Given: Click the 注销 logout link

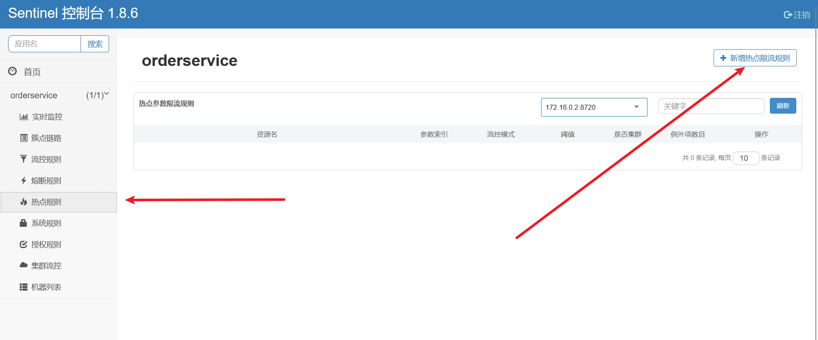Looking at the screenshot, I should (x=797, y=15).
